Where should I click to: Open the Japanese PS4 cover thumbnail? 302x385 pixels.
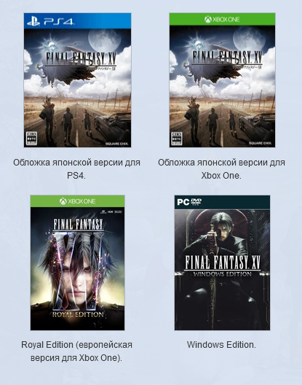[77, 80]
